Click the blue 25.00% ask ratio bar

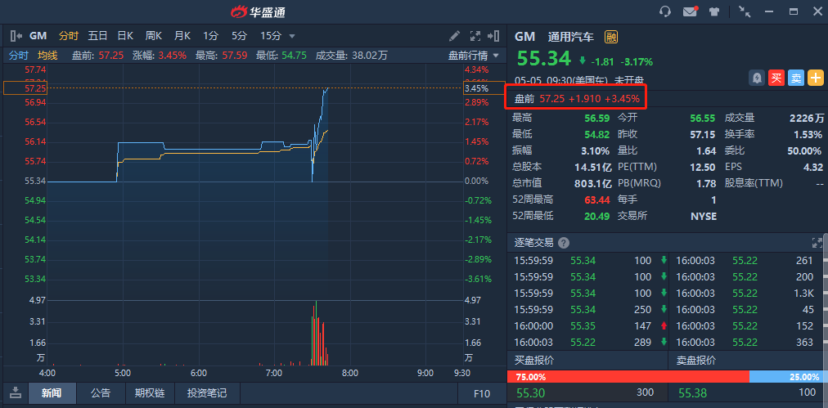point(789,377)
